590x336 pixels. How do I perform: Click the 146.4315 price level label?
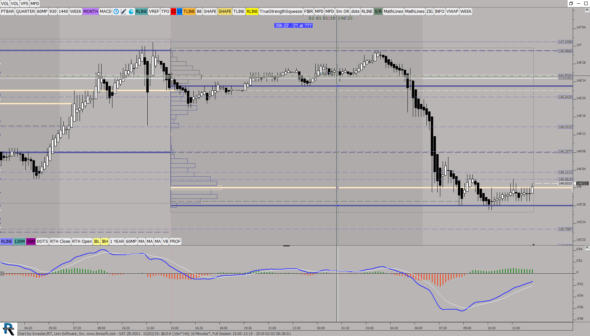pos(565,127)
